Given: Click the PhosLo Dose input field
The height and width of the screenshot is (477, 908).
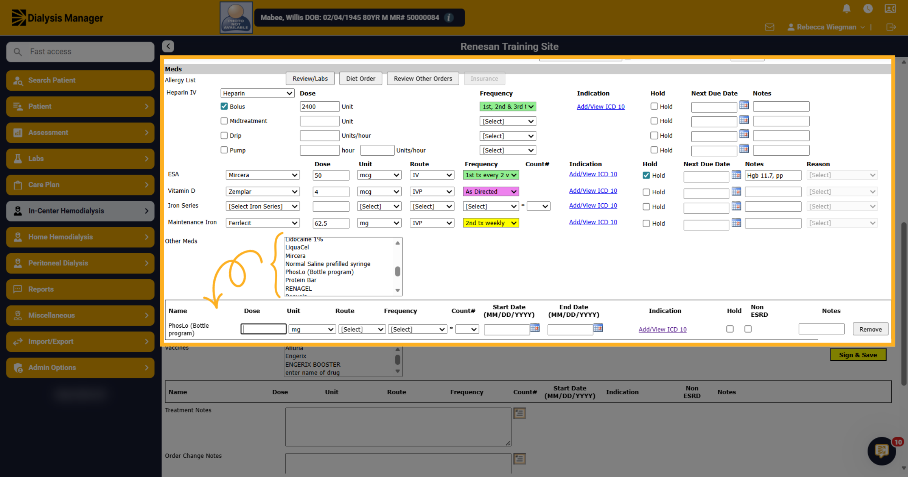Looking at the screenshot, I should tap(264, 329).
